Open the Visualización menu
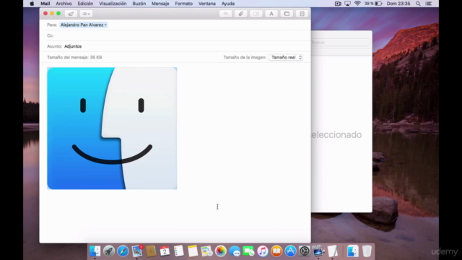Image resolution: width=462 pixels, height=260 pixels. pyautogui.click(x=113, y=4)
